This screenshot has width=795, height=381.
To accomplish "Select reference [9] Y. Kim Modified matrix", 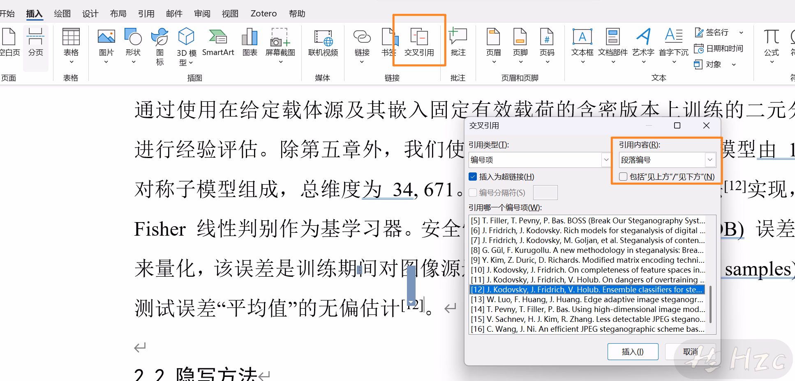I will click(587, 260).
